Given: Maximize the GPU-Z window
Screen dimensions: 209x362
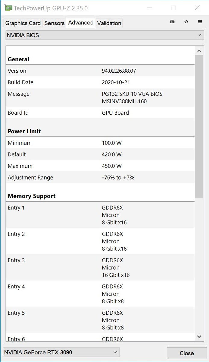Looking at the screenshot, I should [173, 8].
